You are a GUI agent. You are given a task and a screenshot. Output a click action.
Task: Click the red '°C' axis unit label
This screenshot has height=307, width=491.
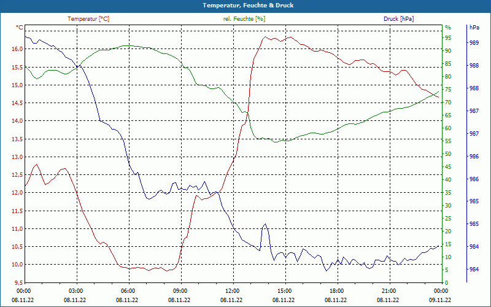click(20, 28)
